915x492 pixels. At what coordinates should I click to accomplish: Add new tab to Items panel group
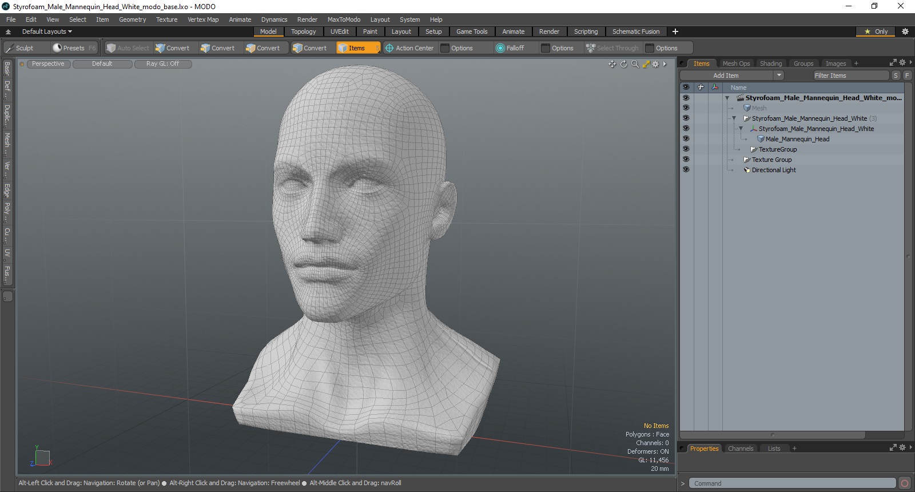856,64
